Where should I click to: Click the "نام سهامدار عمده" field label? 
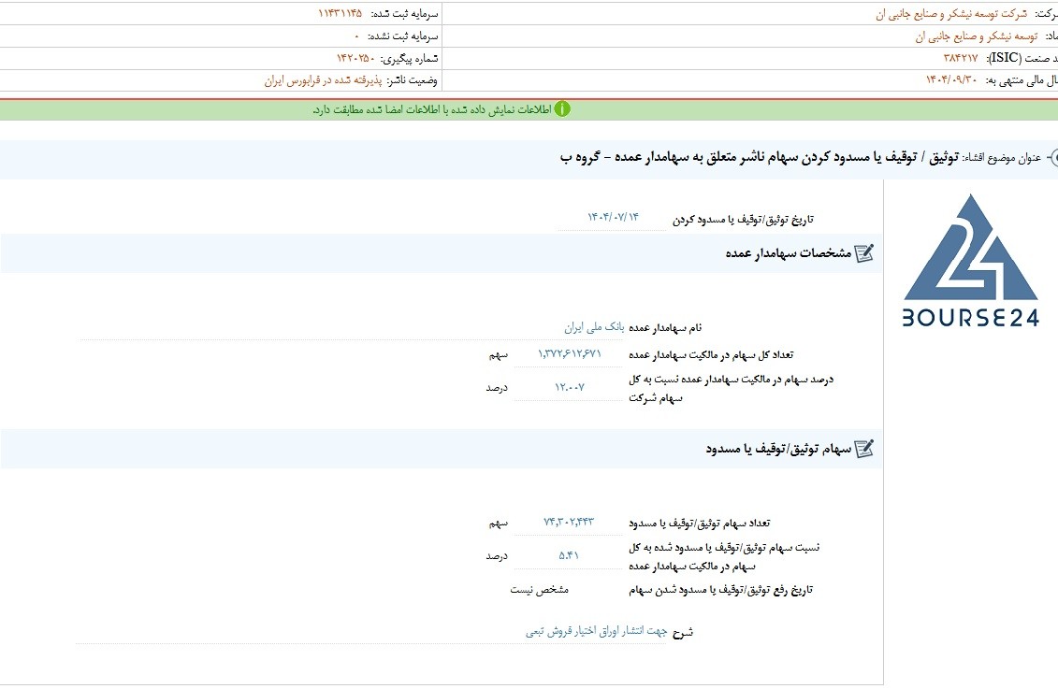coord(665,327)
